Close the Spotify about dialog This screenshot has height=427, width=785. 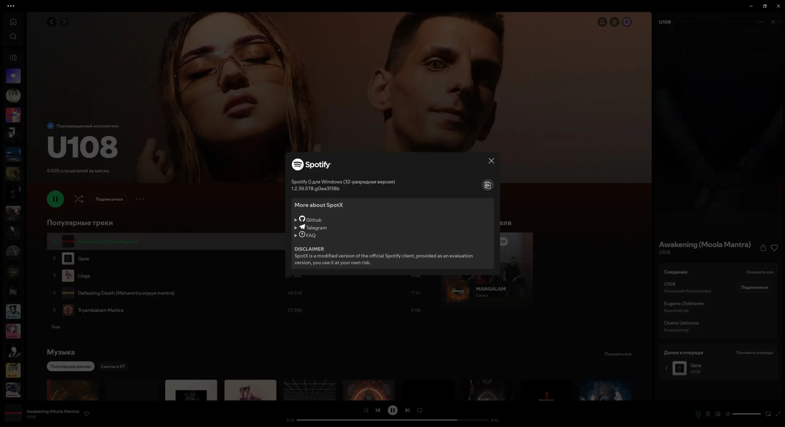tap(491, 161)
